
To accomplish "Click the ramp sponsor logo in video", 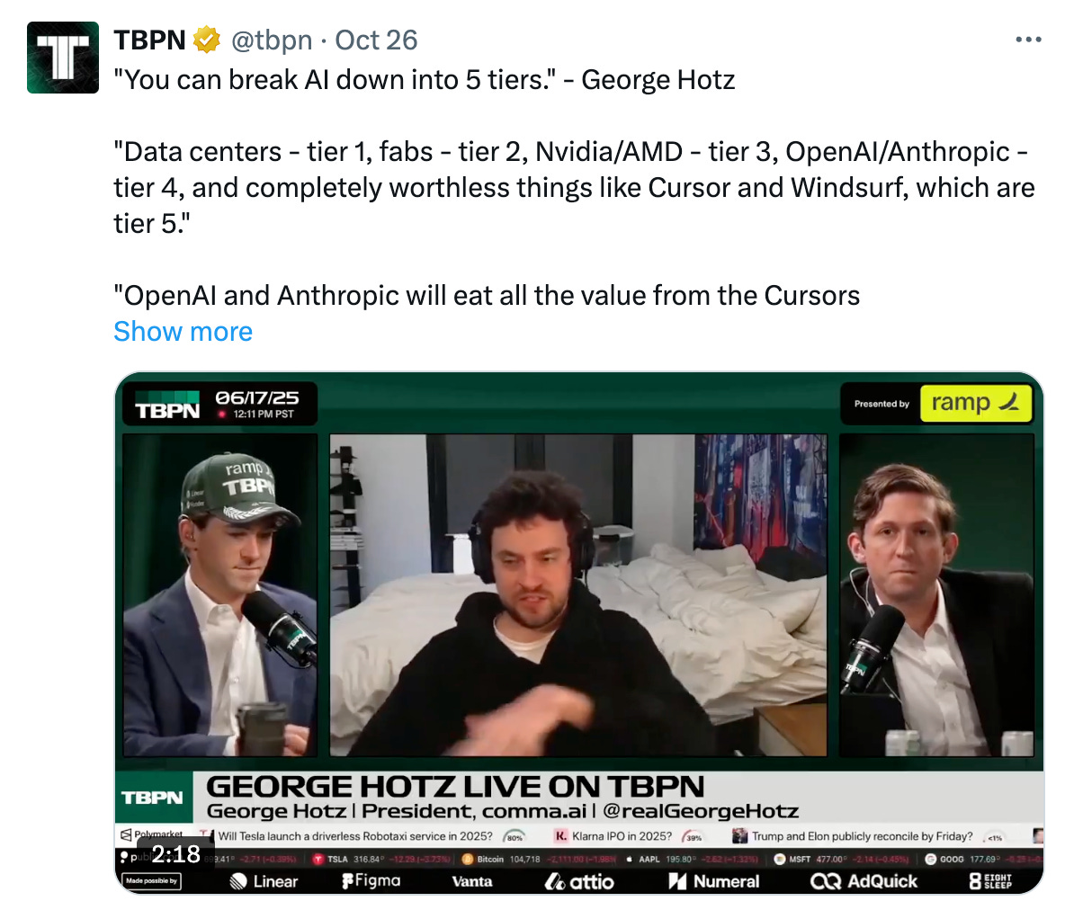I will pyautogui.click(x=975, y=403).
